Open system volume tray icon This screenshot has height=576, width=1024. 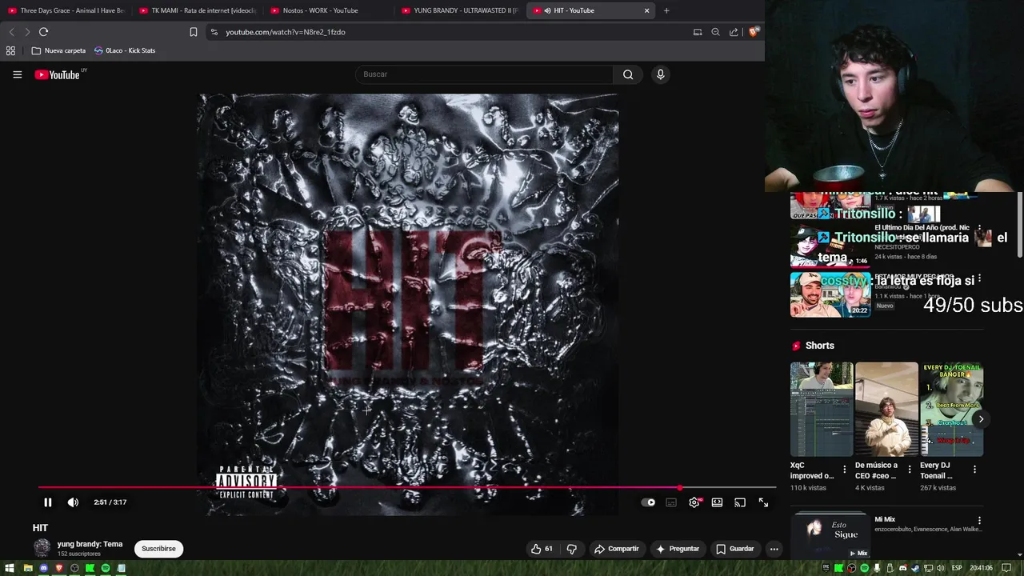[x=940, y=568]
